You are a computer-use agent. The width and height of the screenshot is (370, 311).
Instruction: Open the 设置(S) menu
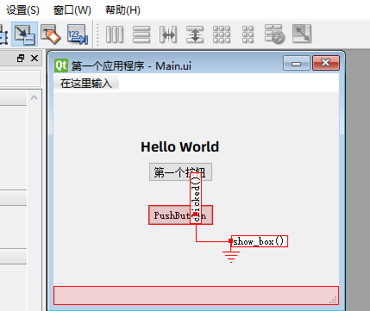22,10
